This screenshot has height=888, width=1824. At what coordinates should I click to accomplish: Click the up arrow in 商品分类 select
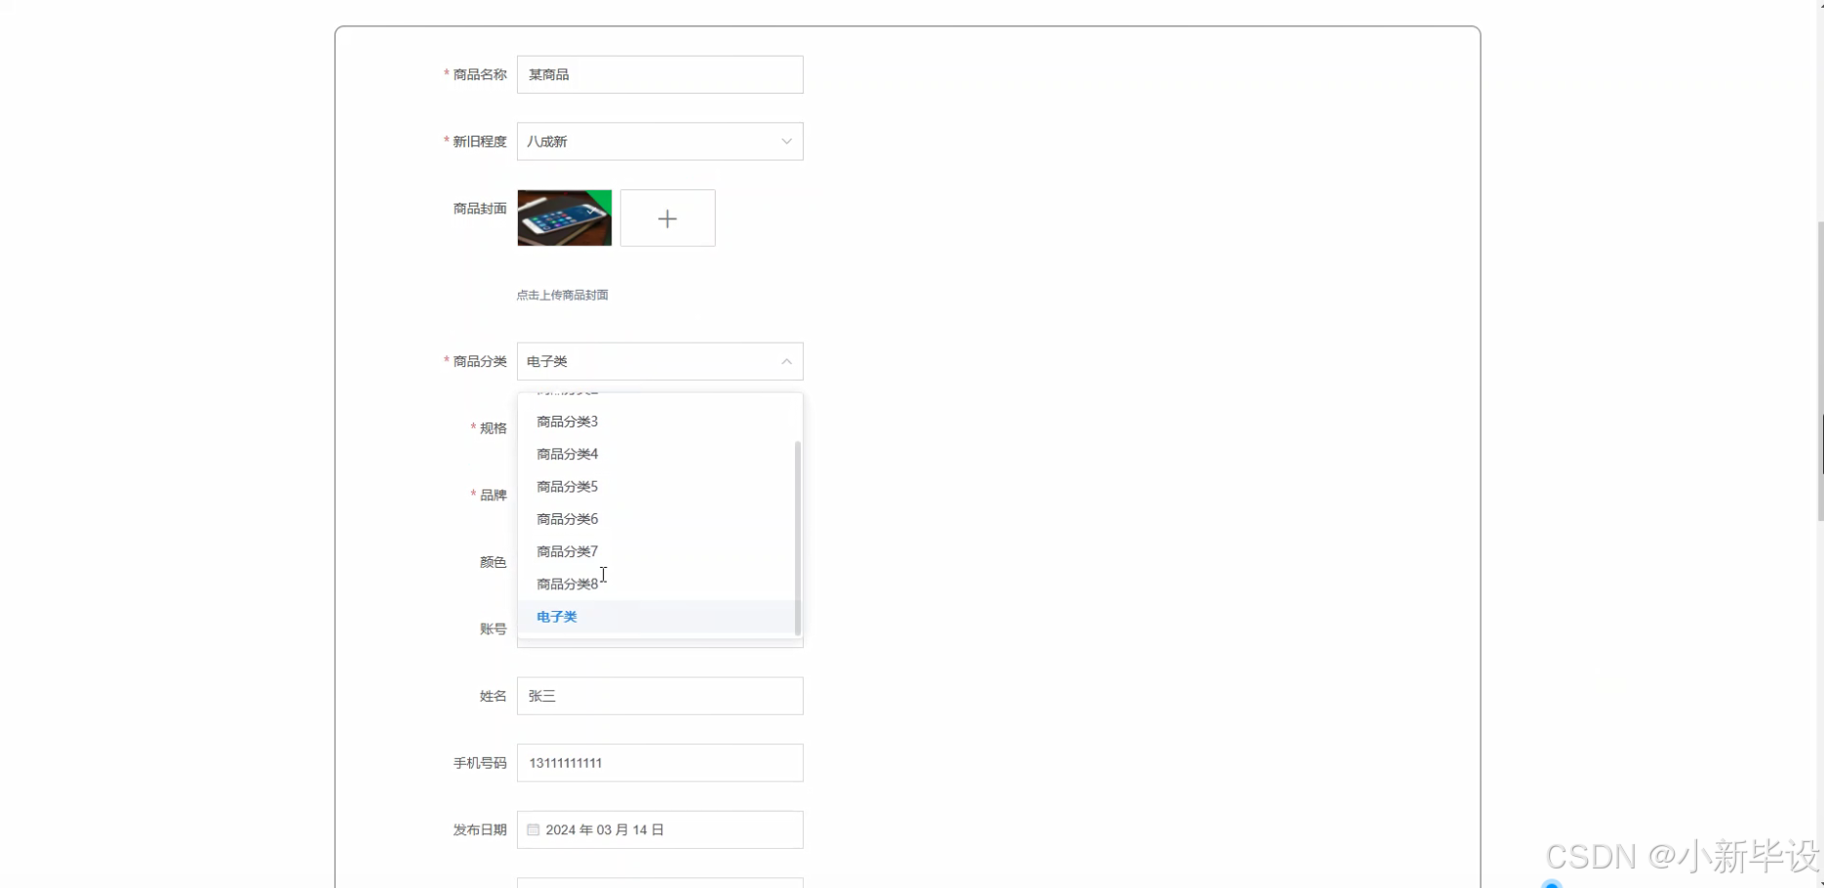point(786,361)
